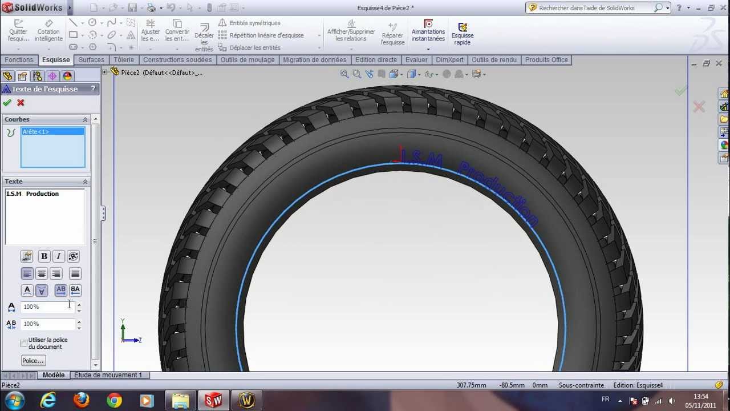Screen dimensions: 730x411
Task: Confirm sketch text with green checkmark
Action: [x=7, y=103]
